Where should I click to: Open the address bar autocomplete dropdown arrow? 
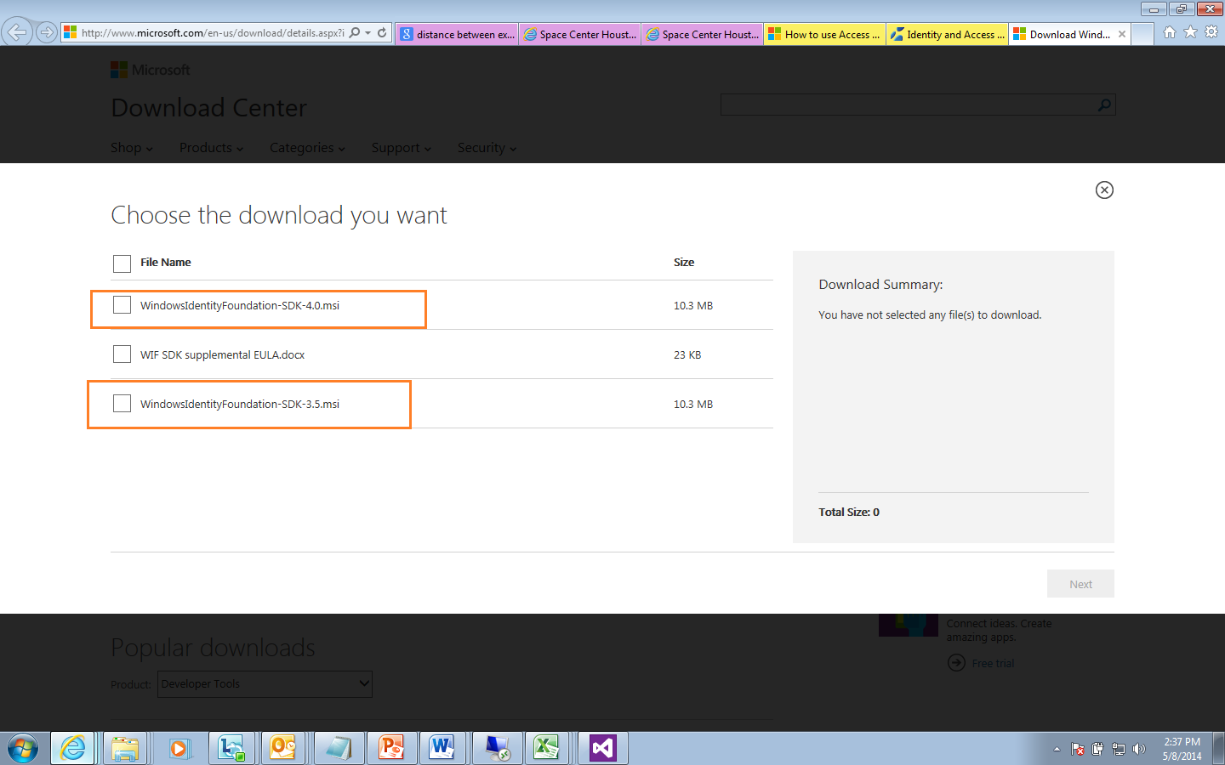tap(367, 33)
